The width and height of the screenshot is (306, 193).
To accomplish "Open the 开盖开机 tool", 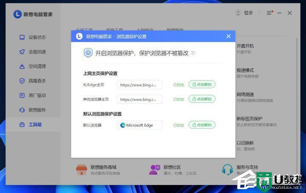I will 245,46.
